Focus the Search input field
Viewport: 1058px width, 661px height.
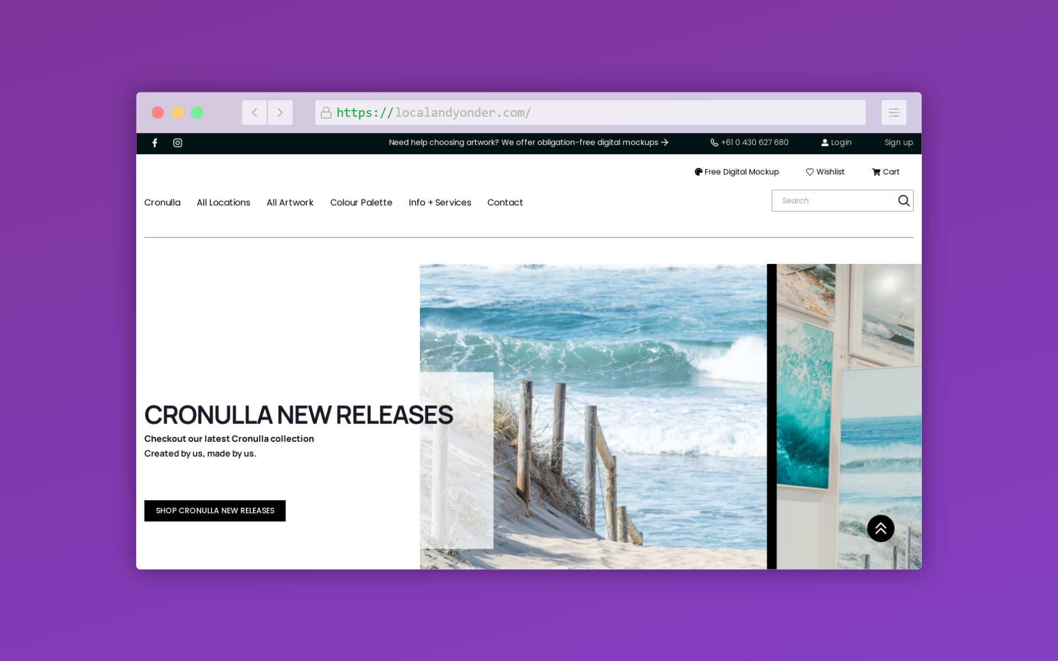click(834, 201)
